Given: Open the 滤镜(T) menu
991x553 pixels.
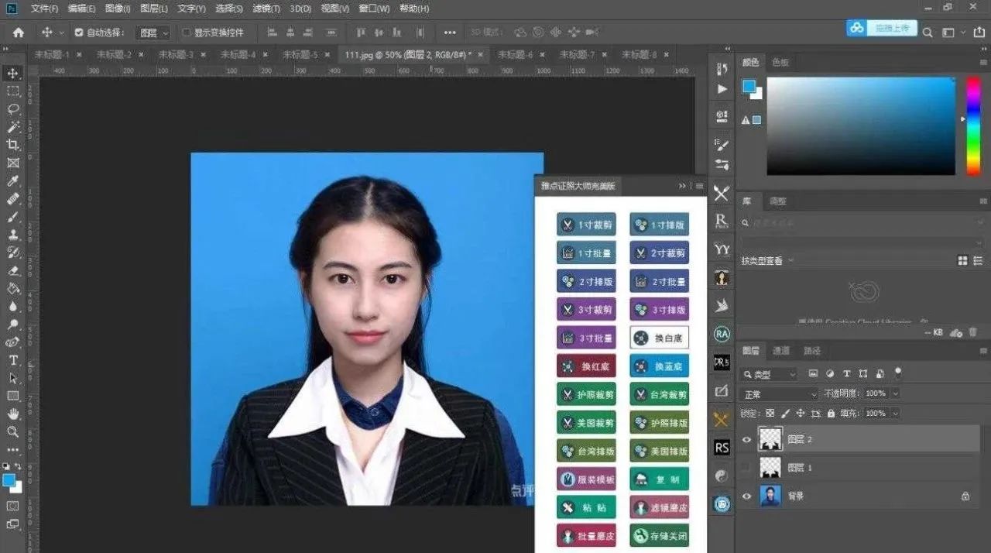Looking at the screenshot, I should coord(266,9).
